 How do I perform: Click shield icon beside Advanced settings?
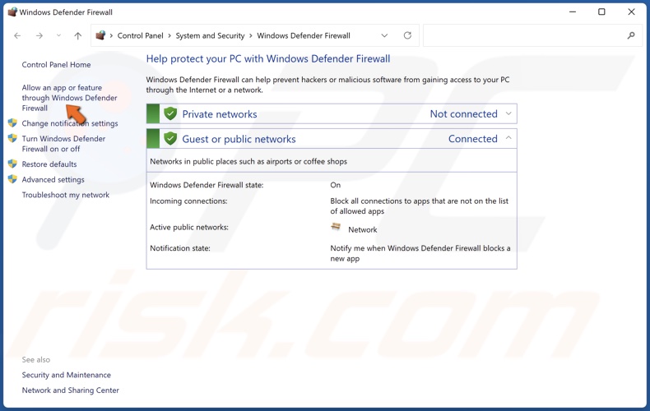click(12, 179)
